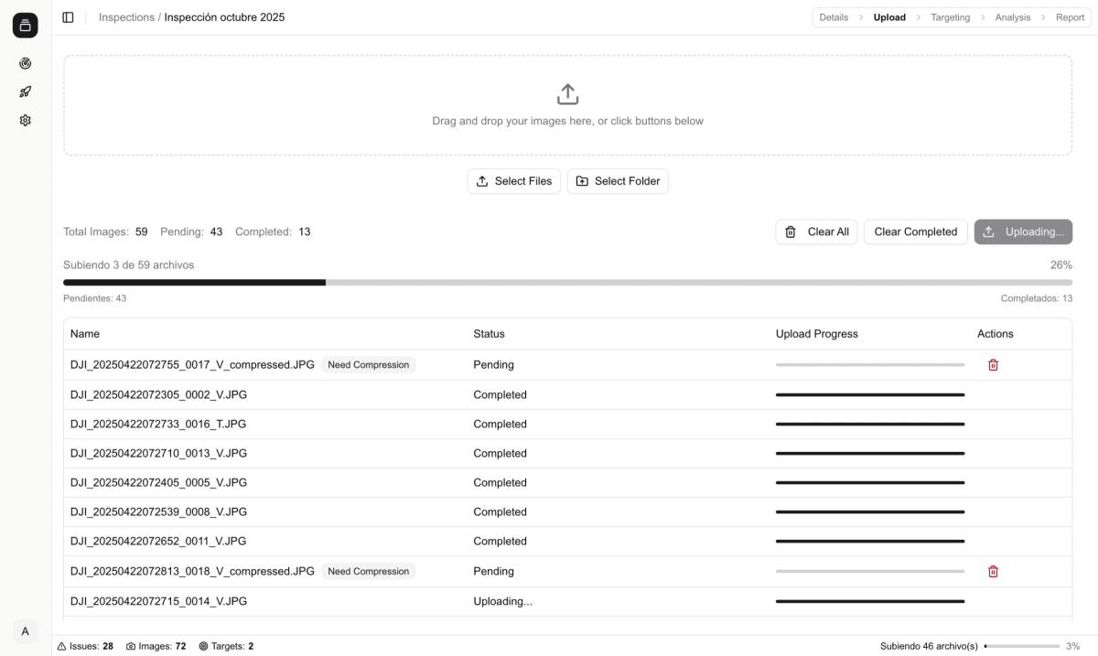Screen dimensions: 1098x656
Task: Open the Analysis step
Action: coord(1012,17)
